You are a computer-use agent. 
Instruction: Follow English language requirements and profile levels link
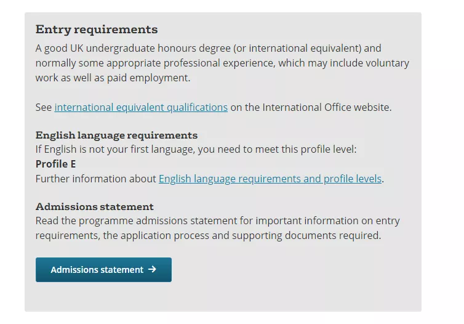270,179
